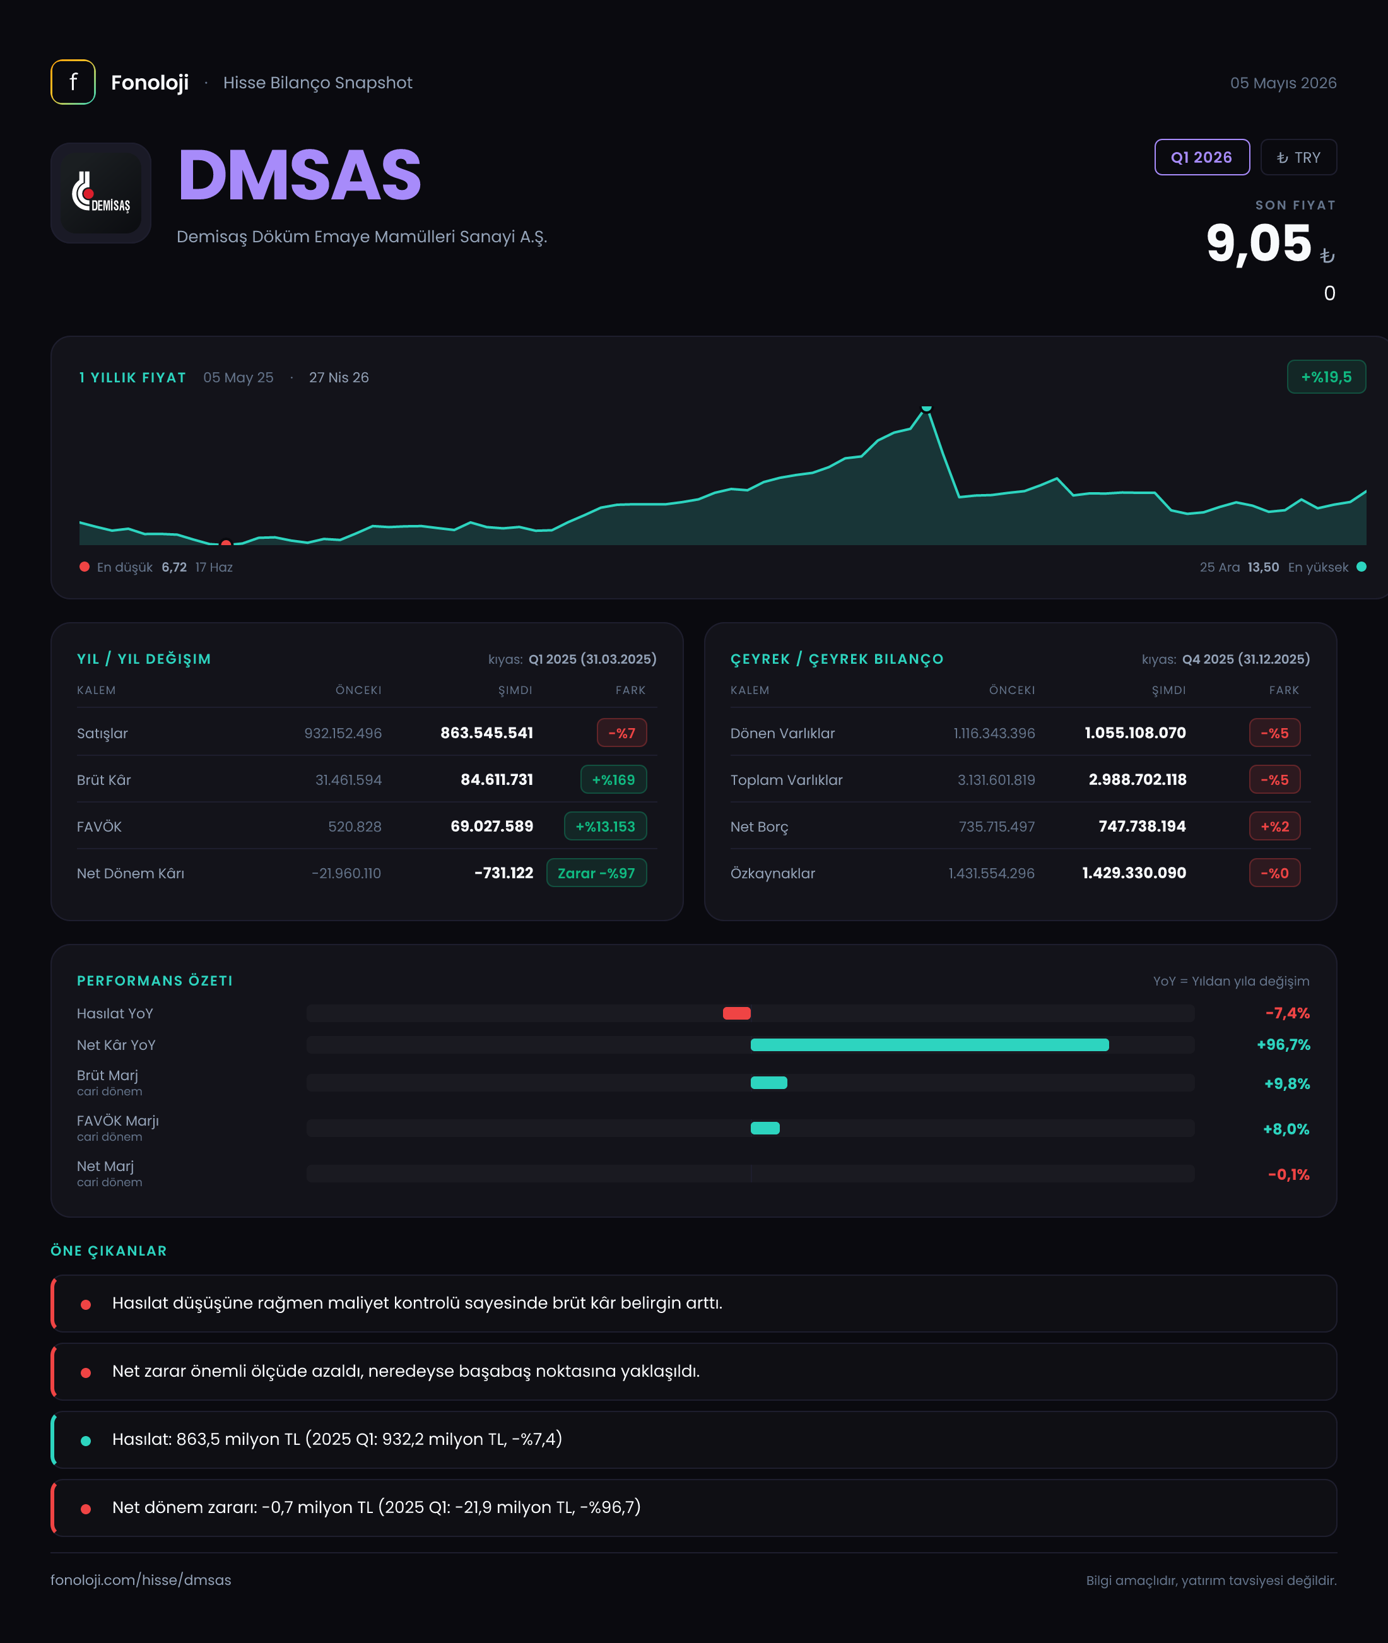Image resolution: width=1388 pixels, height=1643 pixels.
Task: Click the fonoloji.com/hisse/dmsas link
Action: pyautogui.click(x=141, y=1579)
